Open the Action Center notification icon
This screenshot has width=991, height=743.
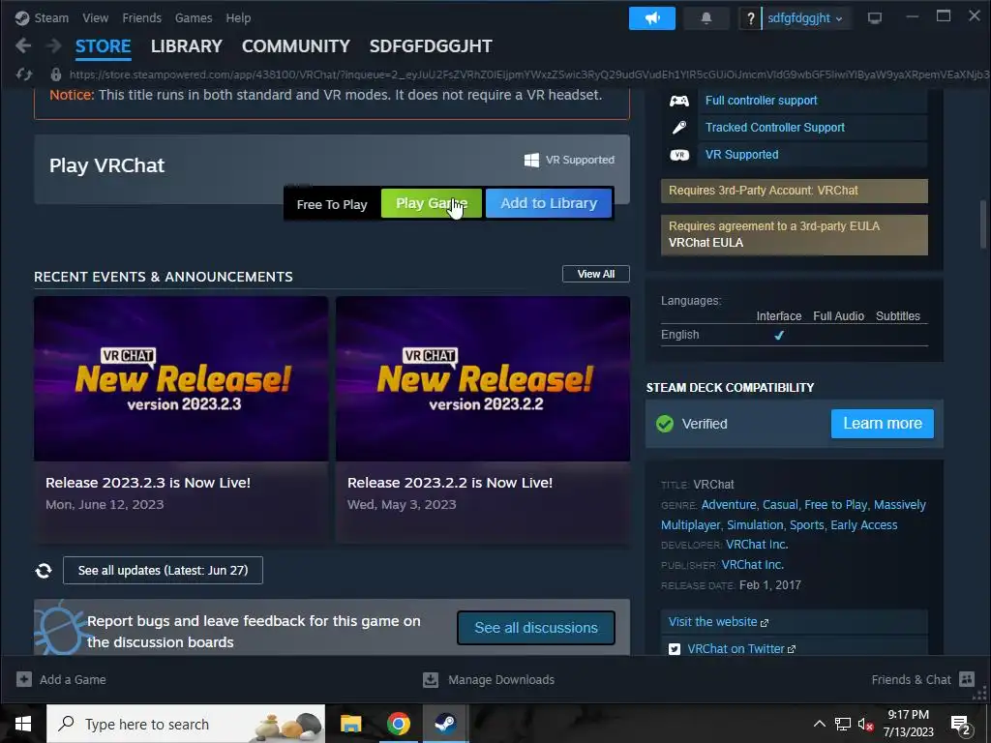coord(961,724)
